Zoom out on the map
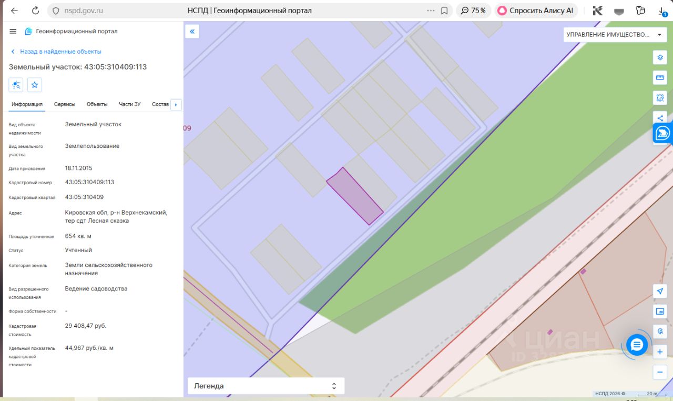 pos(660,372)
